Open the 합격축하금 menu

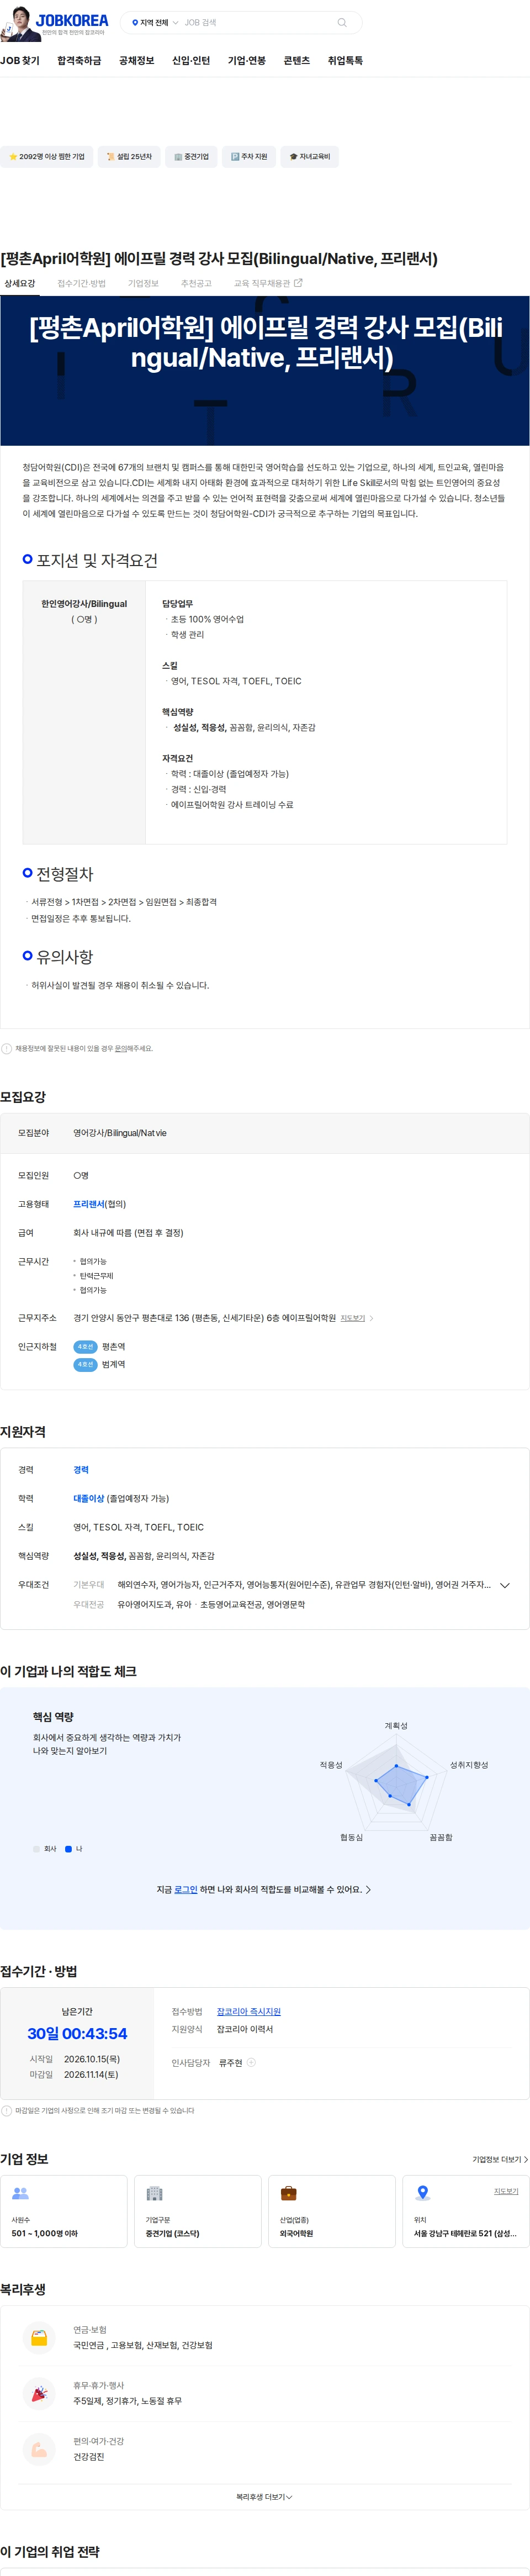pyautogui.click(x=79, y=61)
